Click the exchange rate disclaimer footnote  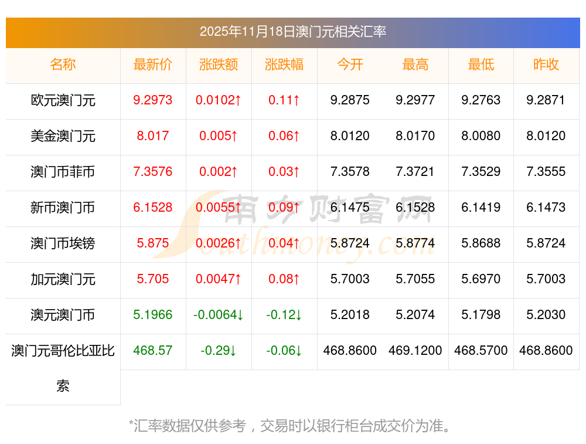point(292,425)
